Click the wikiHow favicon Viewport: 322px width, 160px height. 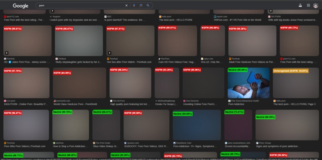[54, 143]
